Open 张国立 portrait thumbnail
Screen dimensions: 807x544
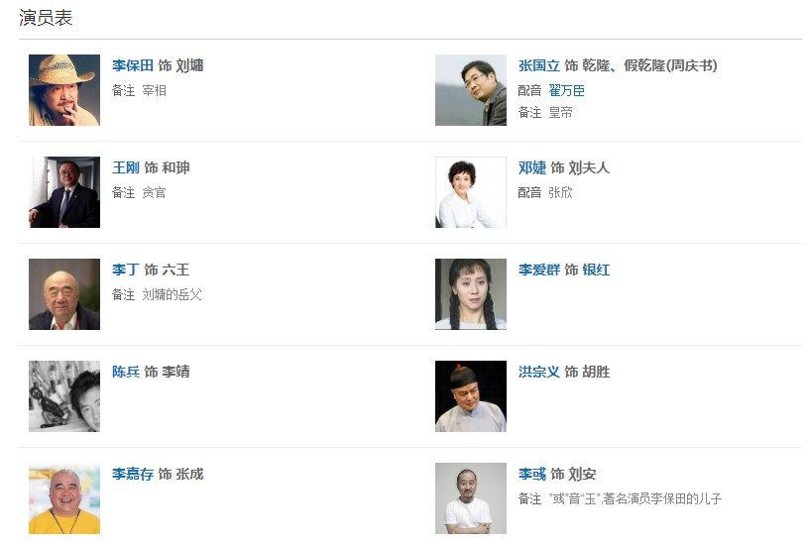[471, 90]
